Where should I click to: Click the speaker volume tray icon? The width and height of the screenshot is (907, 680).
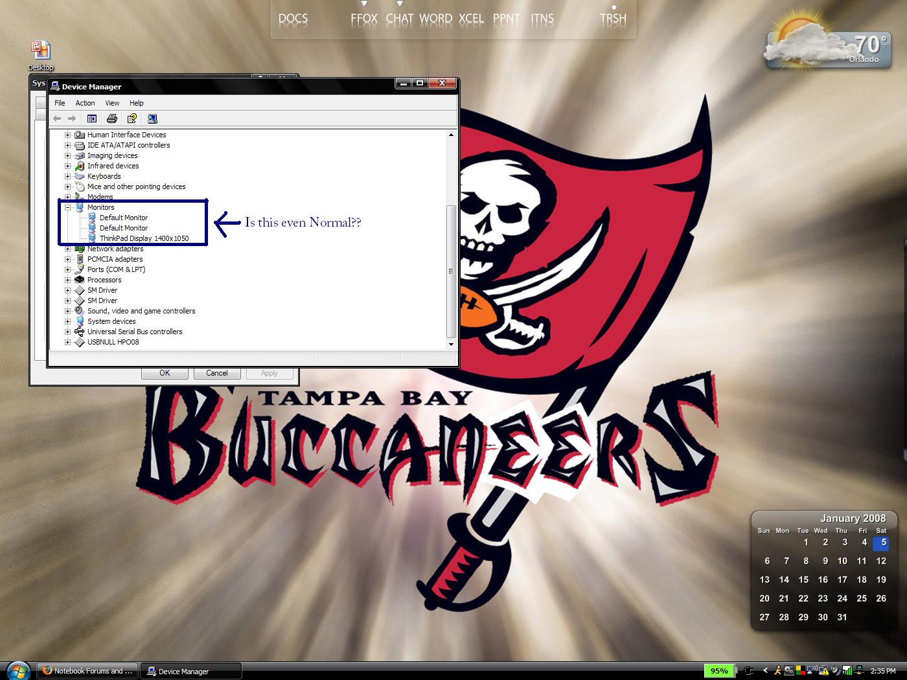(835, 671)
